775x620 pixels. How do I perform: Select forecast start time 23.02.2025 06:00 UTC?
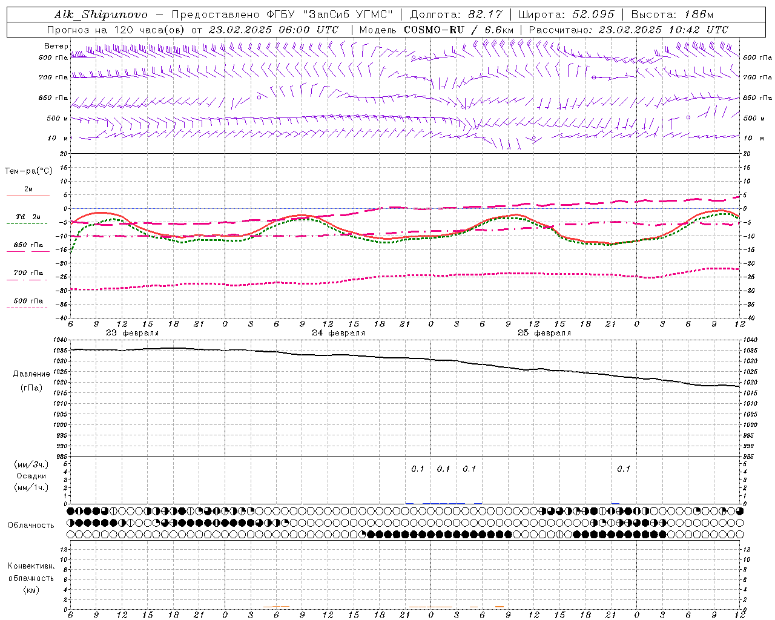[274, 30]
